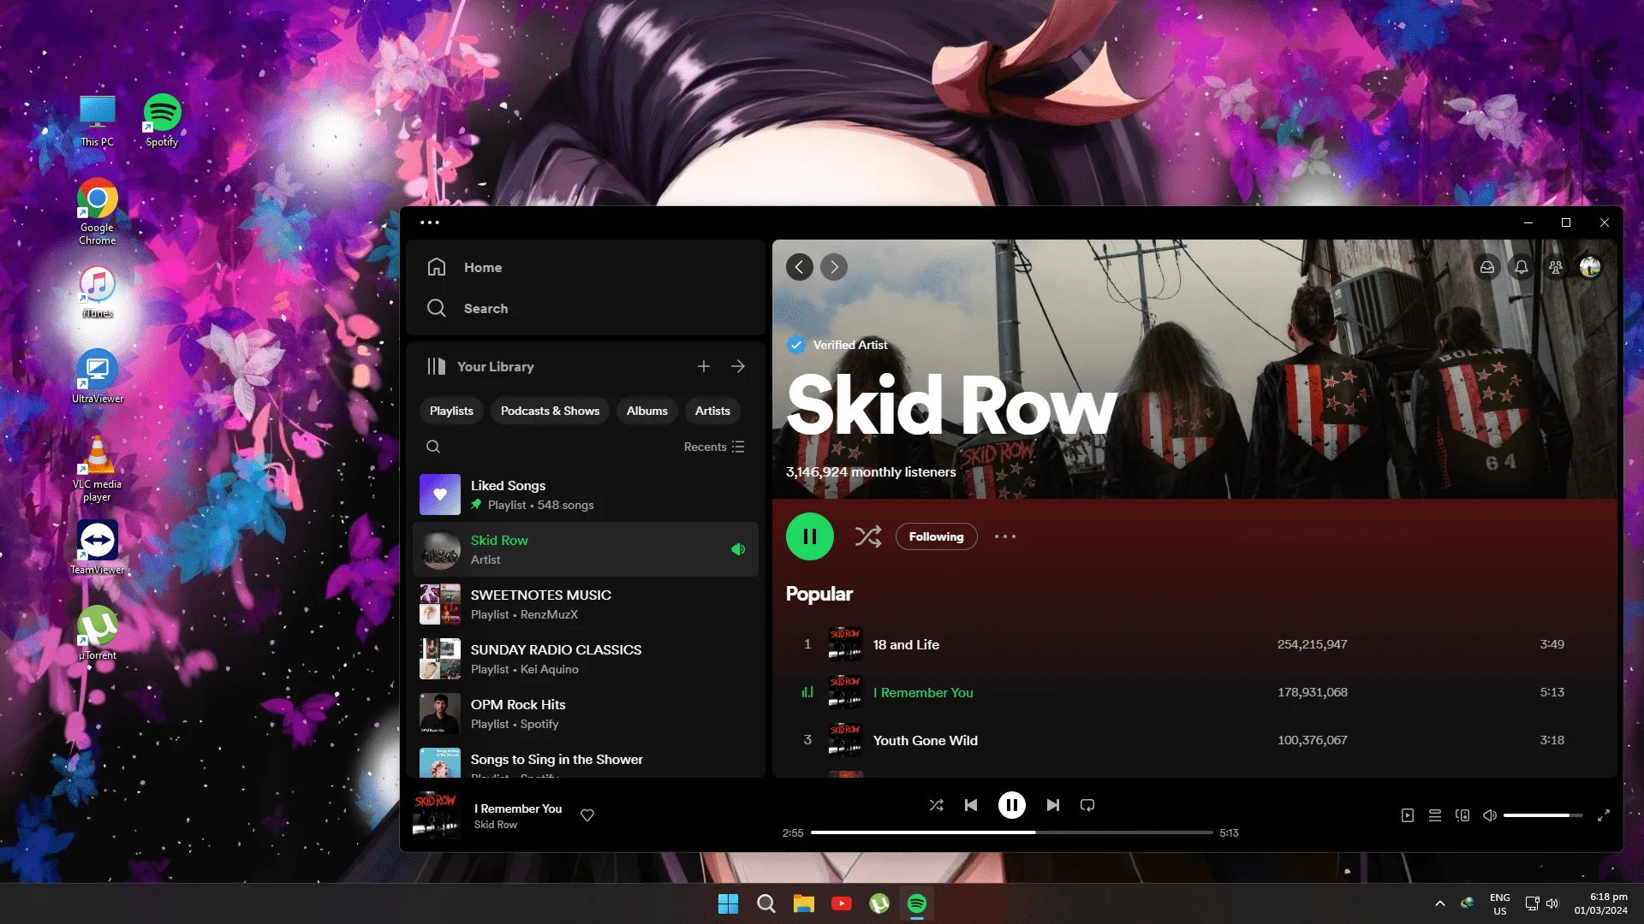Open UltraViewer desktop shortcut
The image size is (1644, 924).
(98, 377)
